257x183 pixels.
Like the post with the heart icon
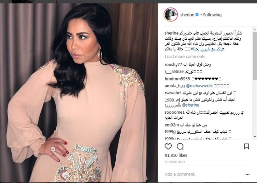(168, 146)
